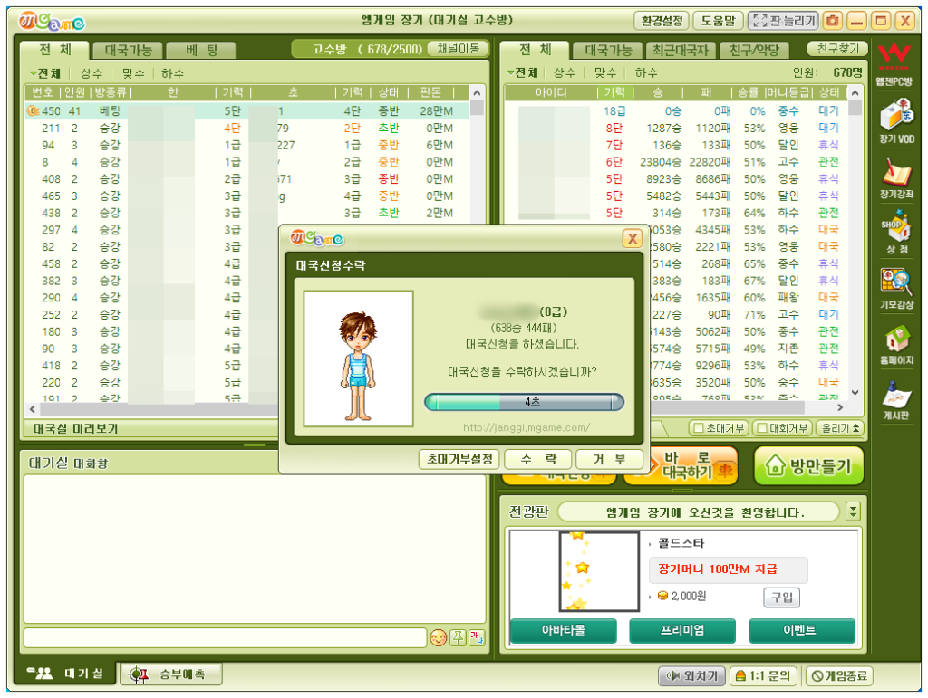Open the 홈페이지 house icon

point(896,344)
